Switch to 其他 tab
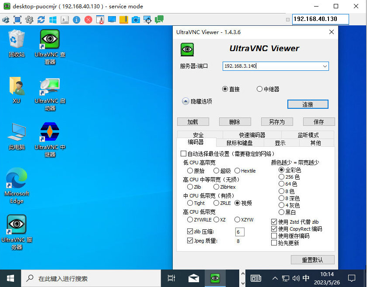367x287 pixels. pos(315,143)
